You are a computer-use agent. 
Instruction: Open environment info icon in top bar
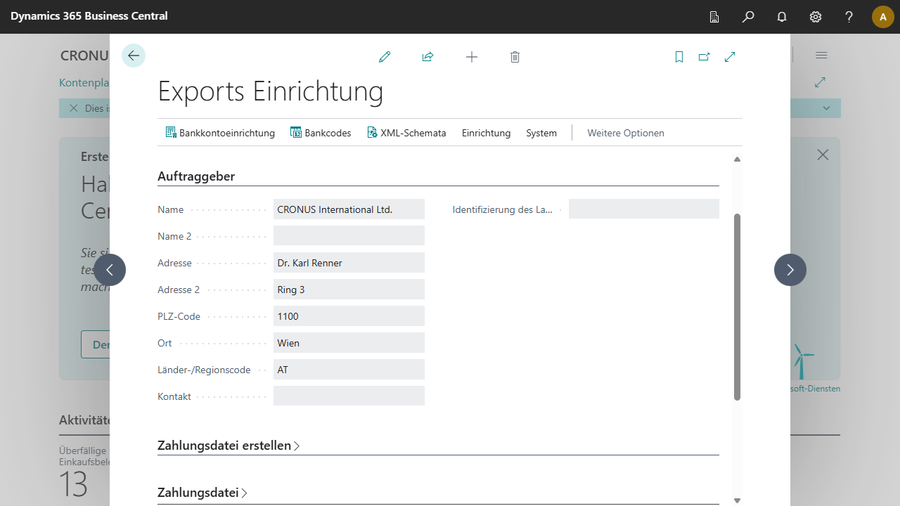[x=714, y=17]
